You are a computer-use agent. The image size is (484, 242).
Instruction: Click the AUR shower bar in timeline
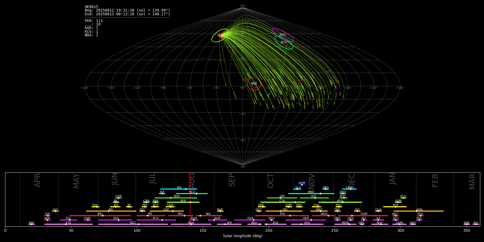point(217,220)
